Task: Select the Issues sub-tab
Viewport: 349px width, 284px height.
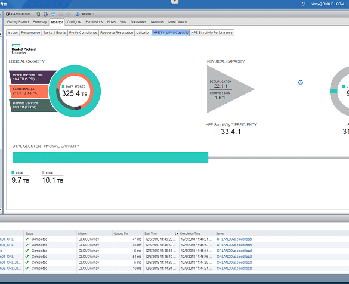Action: (13, 33)
